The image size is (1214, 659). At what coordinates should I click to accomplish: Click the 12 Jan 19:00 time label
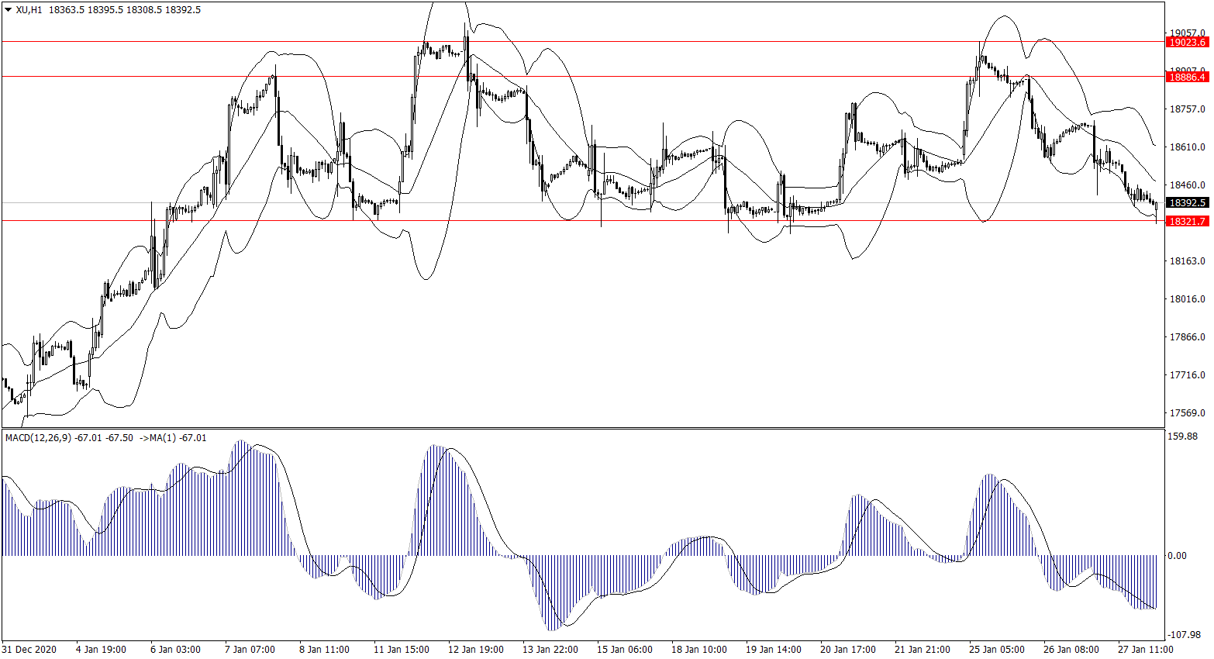(x=475, y=650)
